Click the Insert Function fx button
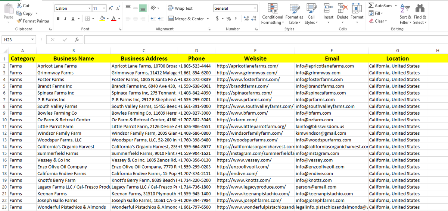This screenshot has width=448, height=211. point(76,39)
